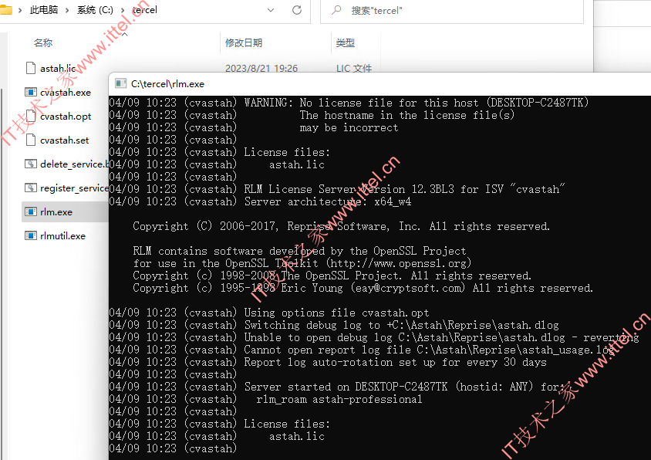Select the rlmutil.exe file name
The height and width of the screenshot is (460, 651).
coord(62,236)
